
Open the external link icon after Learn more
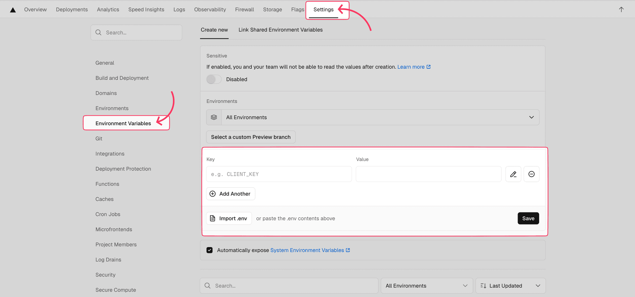click(x=429, y=67)
